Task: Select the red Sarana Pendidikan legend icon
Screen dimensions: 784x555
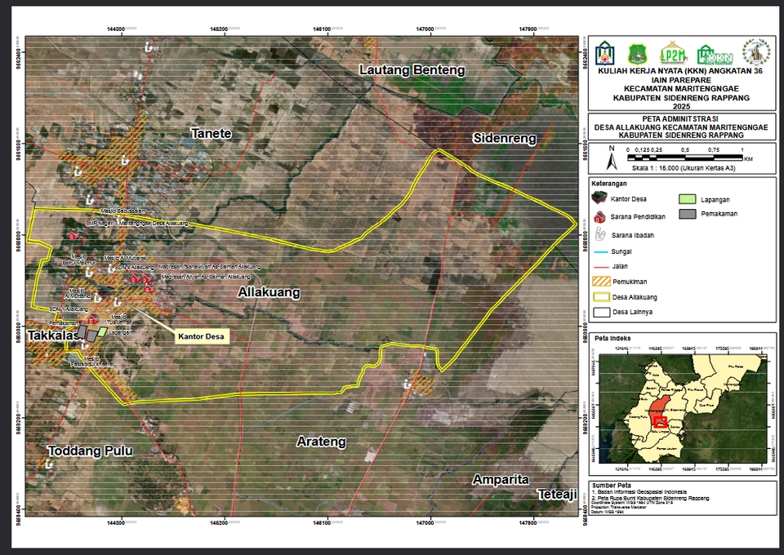Action: click(600, 216)
